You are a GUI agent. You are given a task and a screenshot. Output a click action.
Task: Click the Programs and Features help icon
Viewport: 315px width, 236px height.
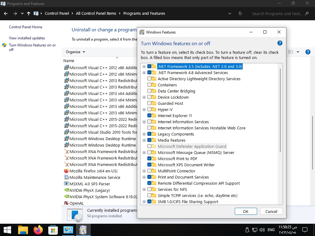(308, 52)
